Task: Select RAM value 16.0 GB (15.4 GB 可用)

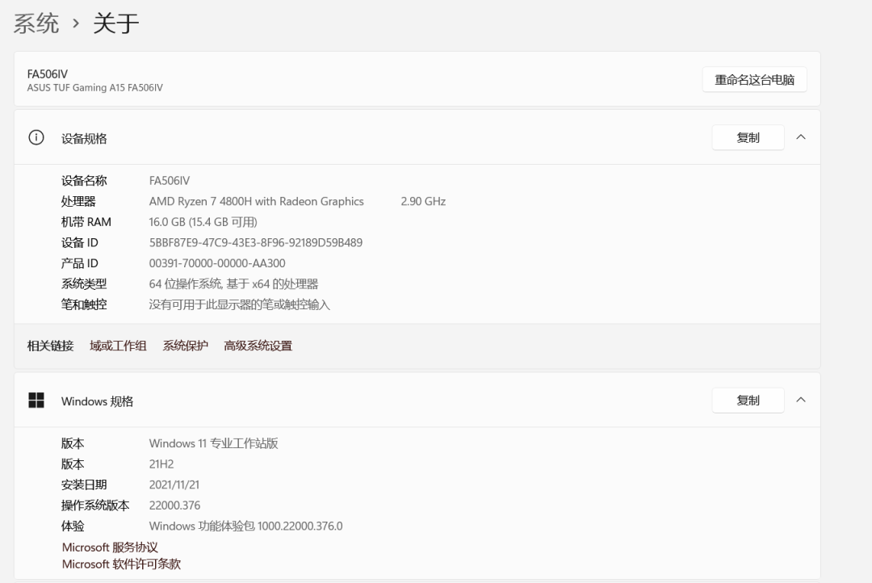Action: point(203,221)
